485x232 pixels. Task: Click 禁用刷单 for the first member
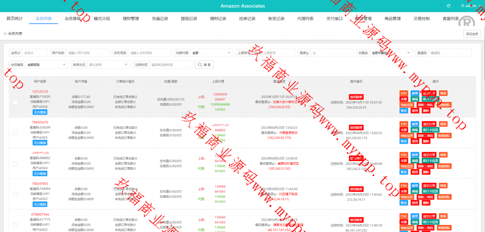point(356,97)
